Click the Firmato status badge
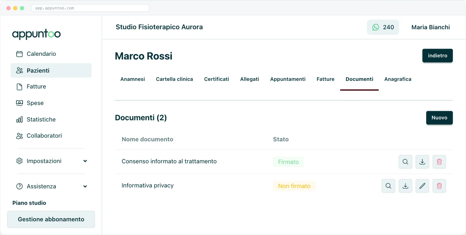This screenshot has width=466, height=235. (x=289, y=162)
